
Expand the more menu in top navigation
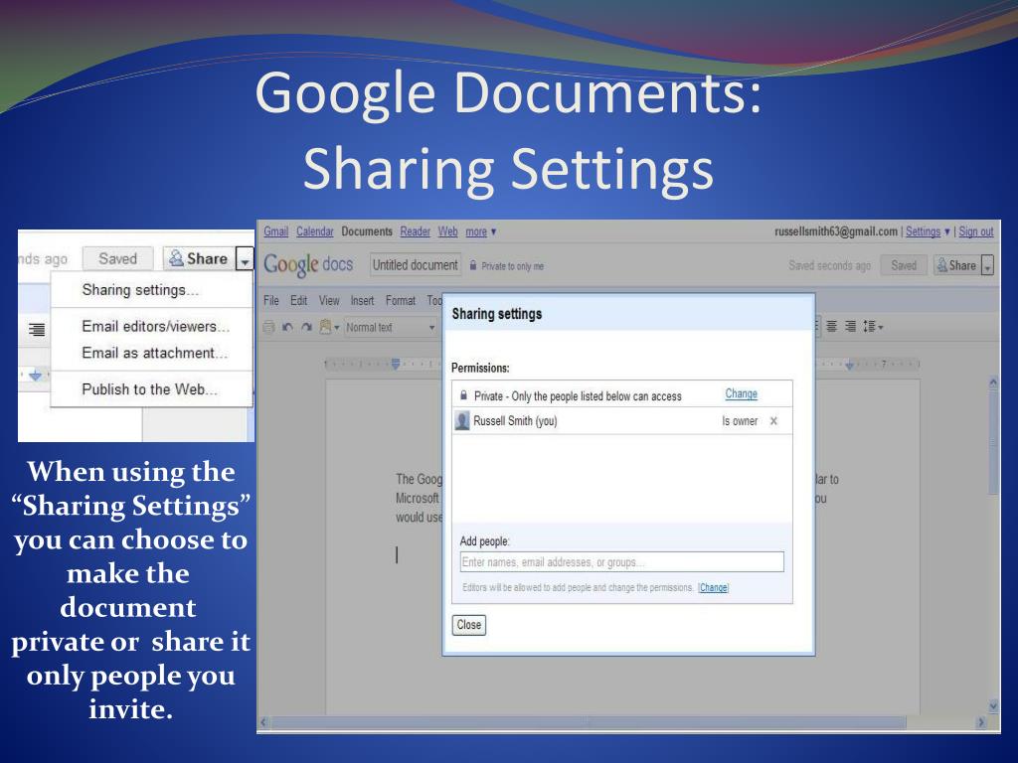[480, 231]
